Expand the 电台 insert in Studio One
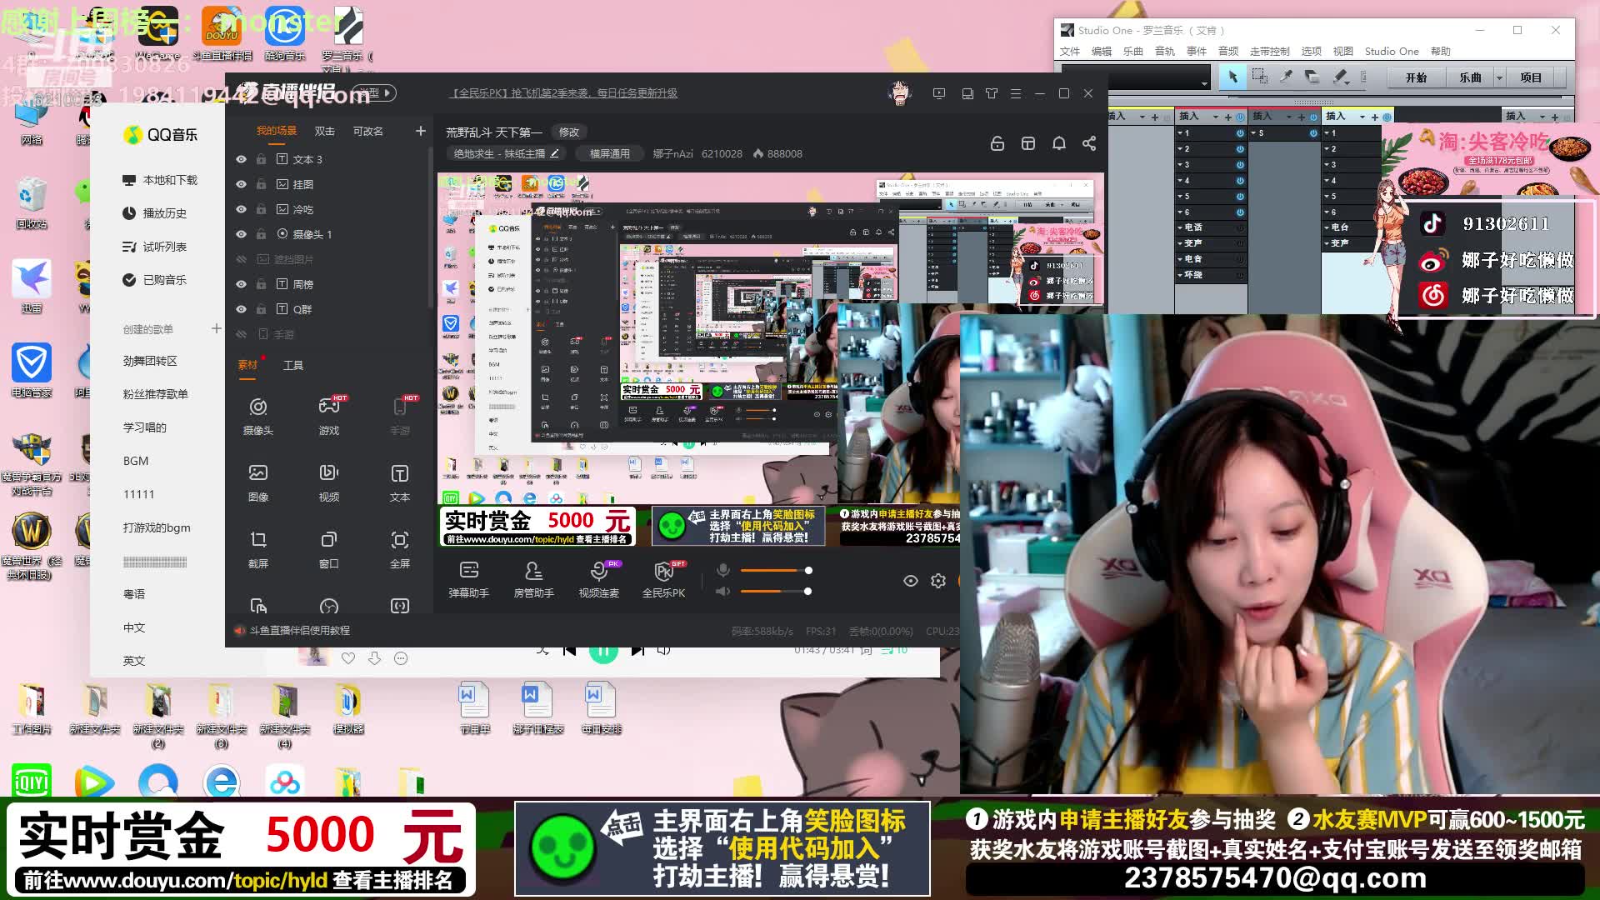 [x=1327, y=227]
